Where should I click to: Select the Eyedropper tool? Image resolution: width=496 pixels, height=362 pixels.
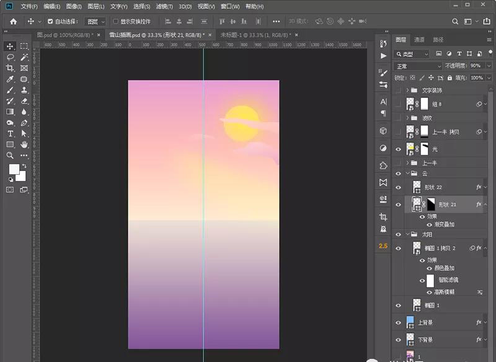(10, 79)
